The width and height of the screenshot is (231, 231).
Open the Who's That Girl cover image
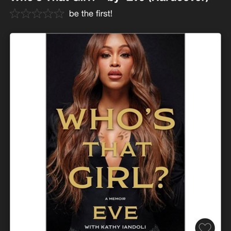(115, 132)
